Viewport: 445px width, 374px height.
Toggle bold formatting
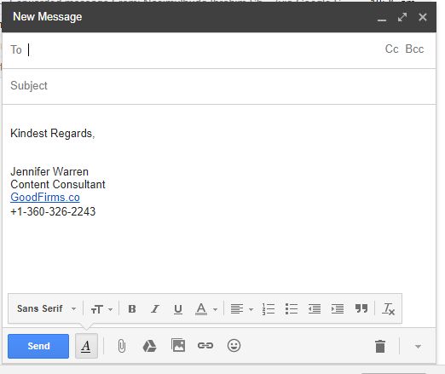click(x=132, y=308)
